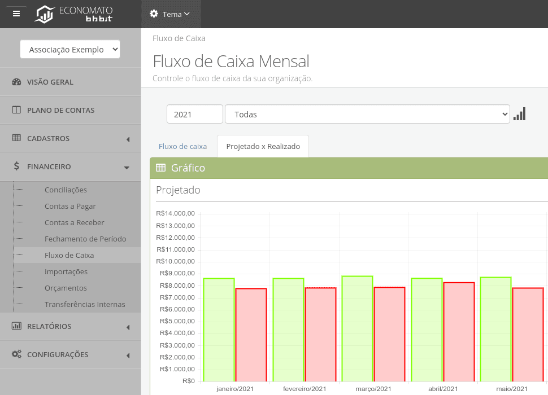The width and height of the screenshot is (548, 395).
Task: Click the 2021 year input field
Action: [194, 114]
